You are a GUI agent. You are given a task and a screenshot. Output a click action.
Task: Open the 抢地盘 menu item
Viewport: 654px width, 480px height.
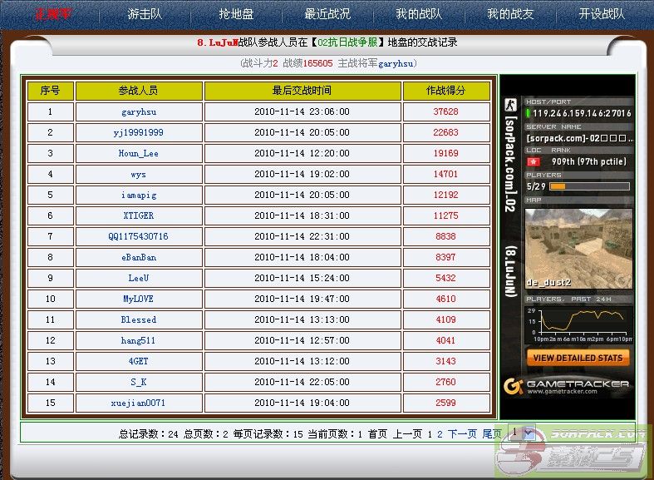pos(236,14)
